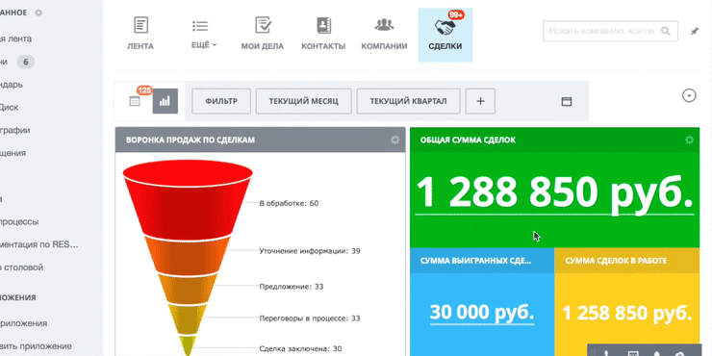Viewport: 712px width, 356px height.
Task: Click label Сделка заключена: 30
Action: point(300,349)
